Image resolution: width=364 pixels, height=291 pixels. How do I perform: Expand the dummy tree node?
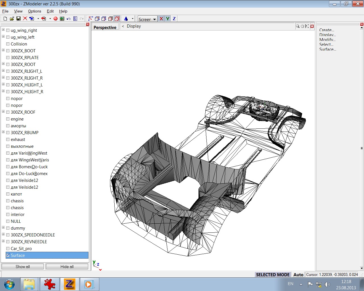click(3, 228)
